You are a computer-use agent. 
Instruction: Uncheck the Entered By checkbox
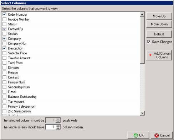4,29
